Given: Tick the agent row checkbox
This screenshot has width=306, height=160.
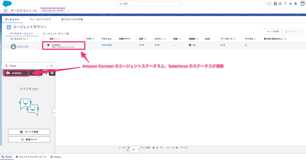Looking at the screenshot, I should coord(6,45).
